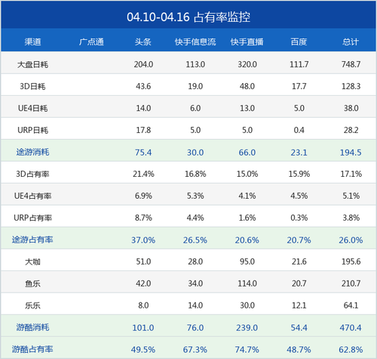This screenshot has width=377, height=359.
Task: Select URP日耗 头条 value "17.8"
Action: (x=143, y=130)
